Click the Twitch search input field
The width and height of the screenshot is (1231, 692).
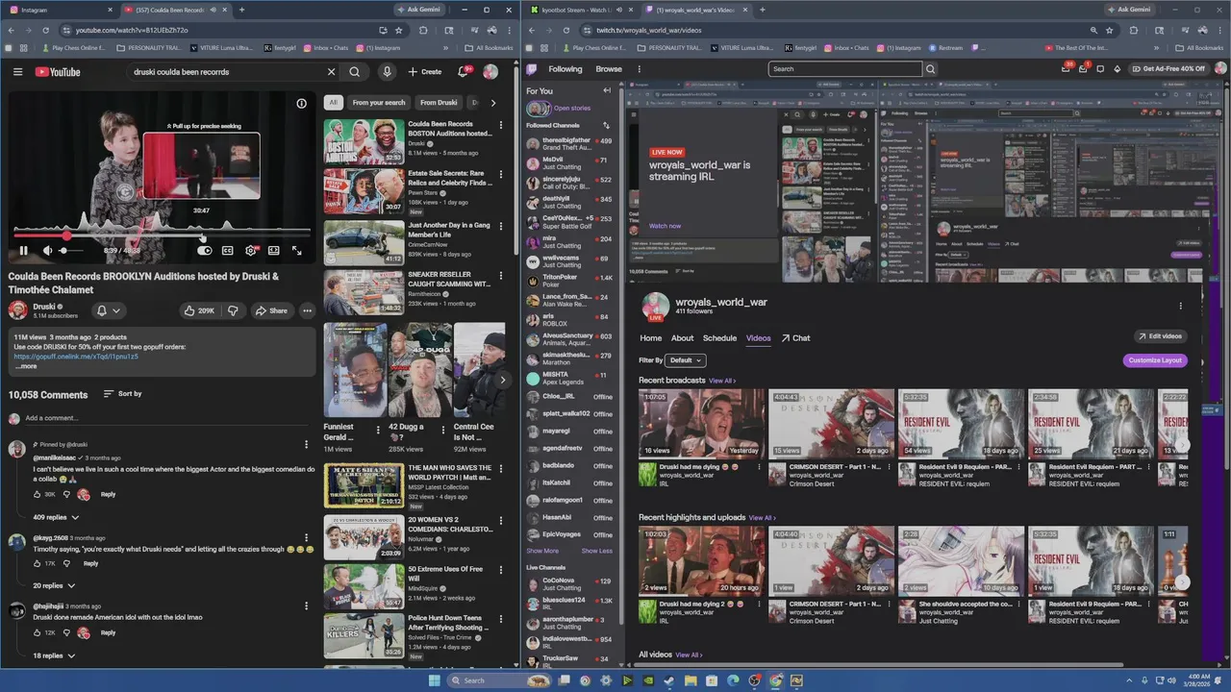point(844,69)
